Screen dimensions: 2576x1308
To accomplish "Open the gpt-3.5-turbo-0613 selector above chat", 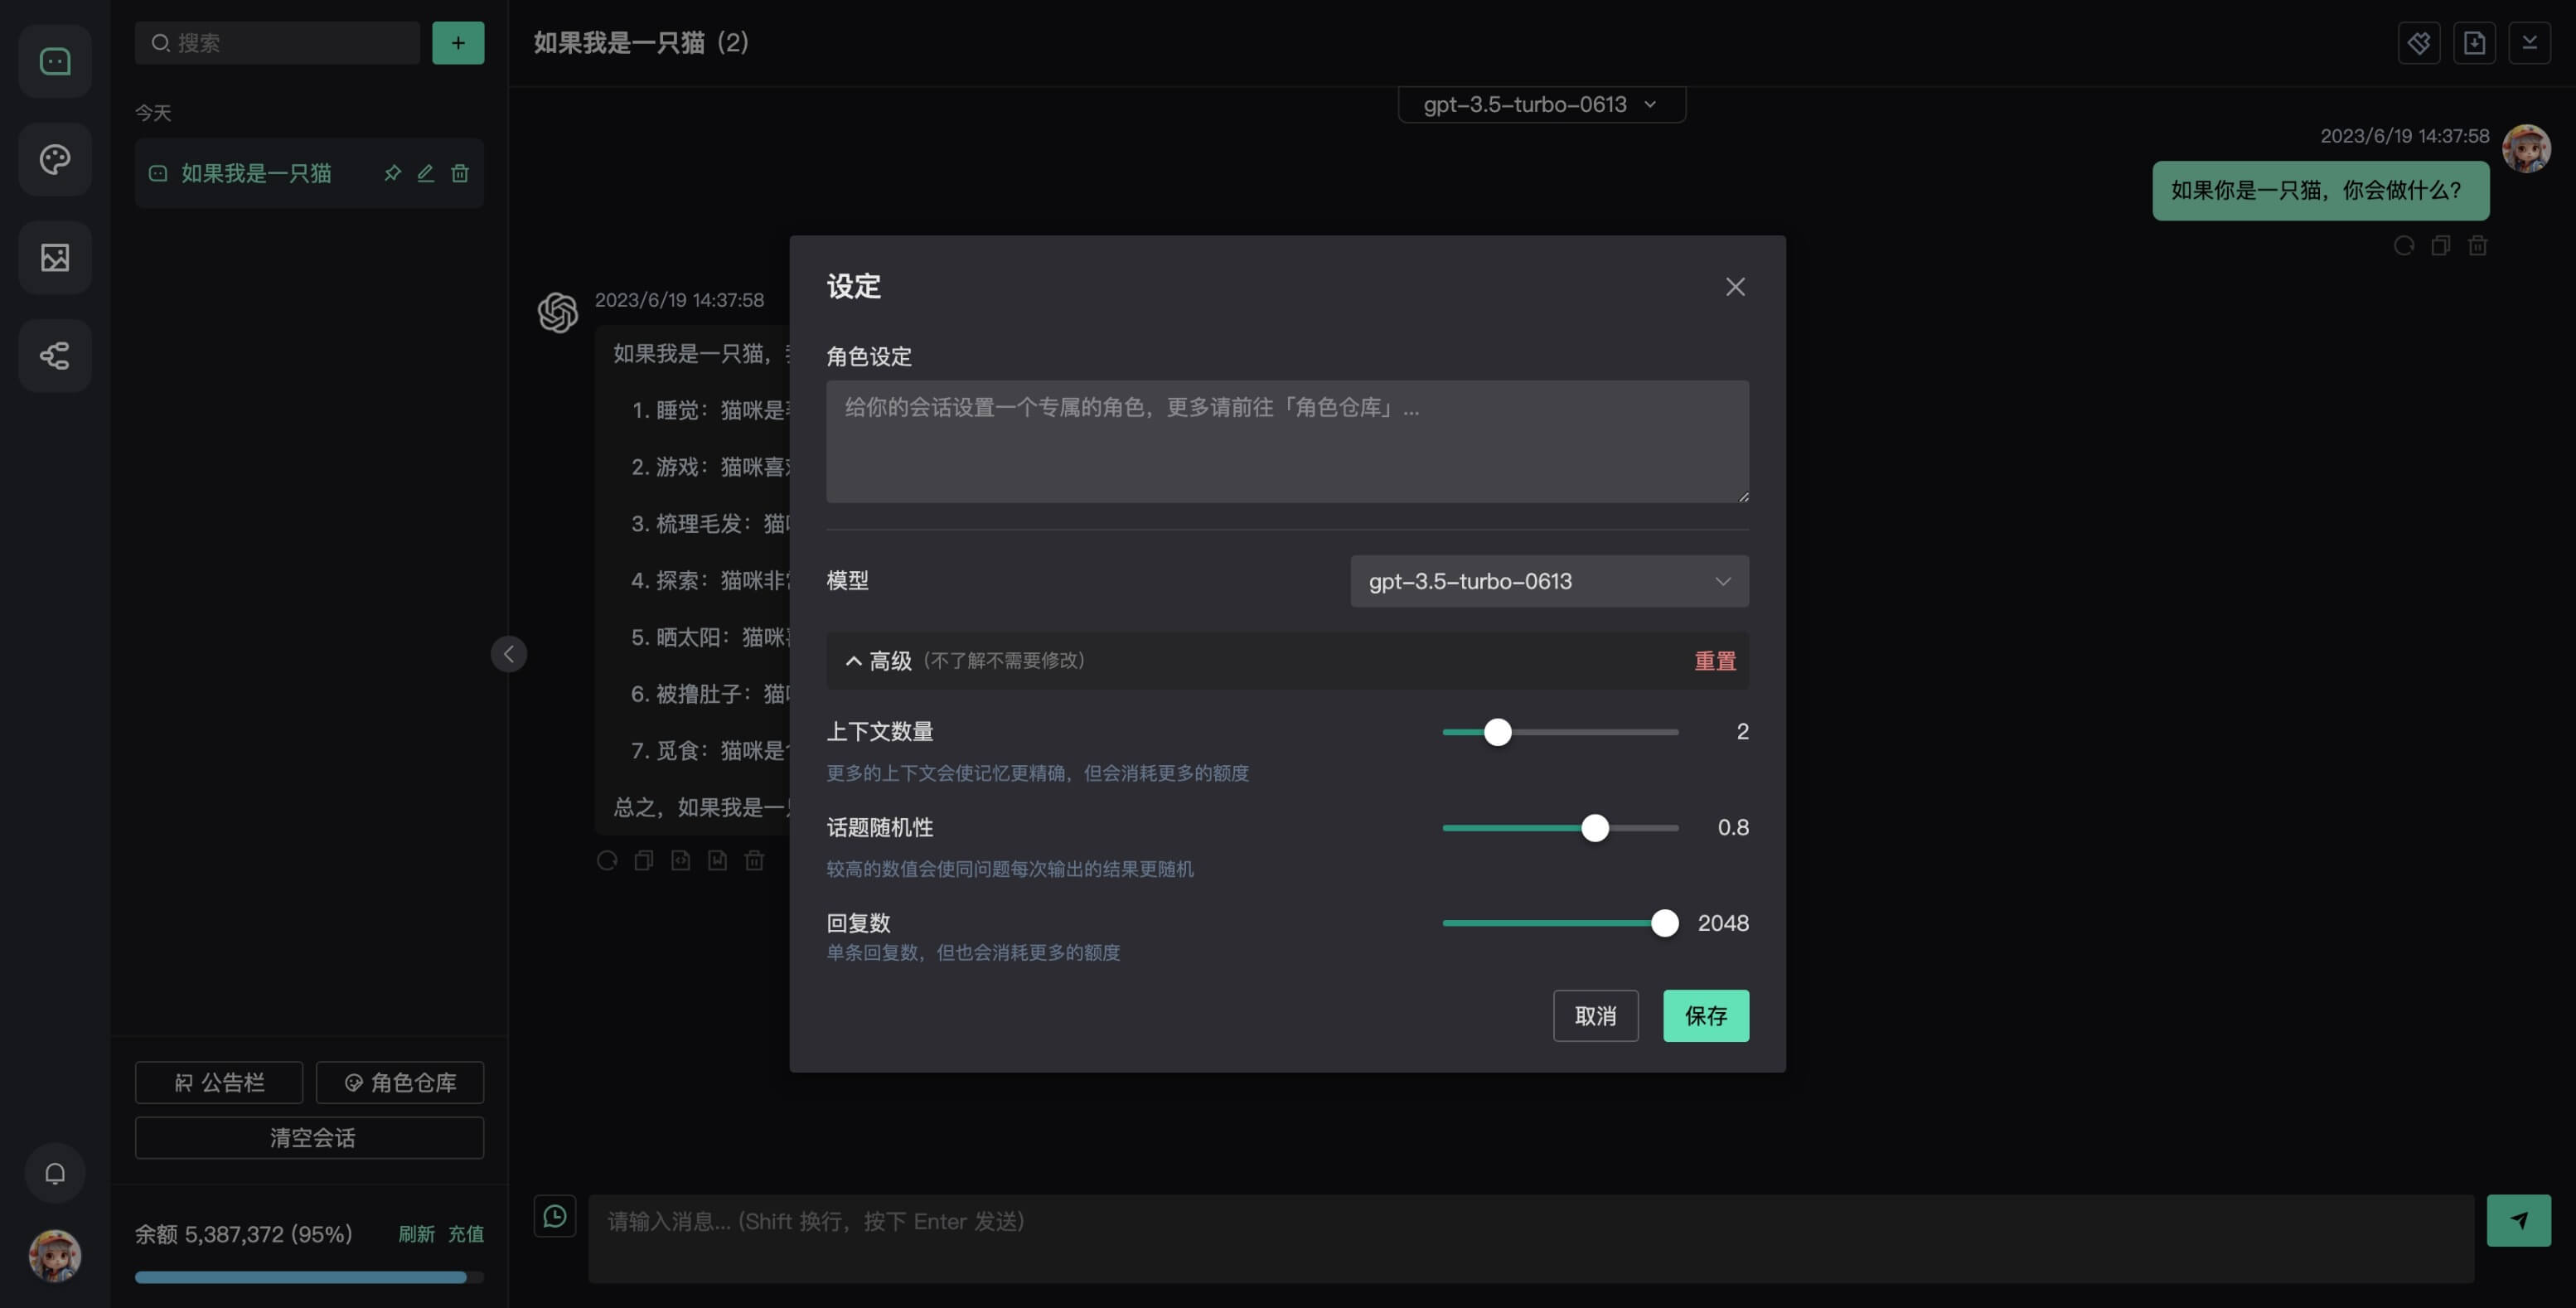I will click(x=1540, y=104).
